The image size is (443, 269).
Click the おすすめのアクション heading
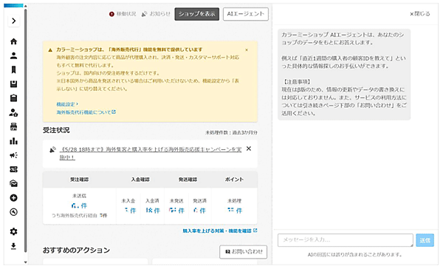[76, 251]
